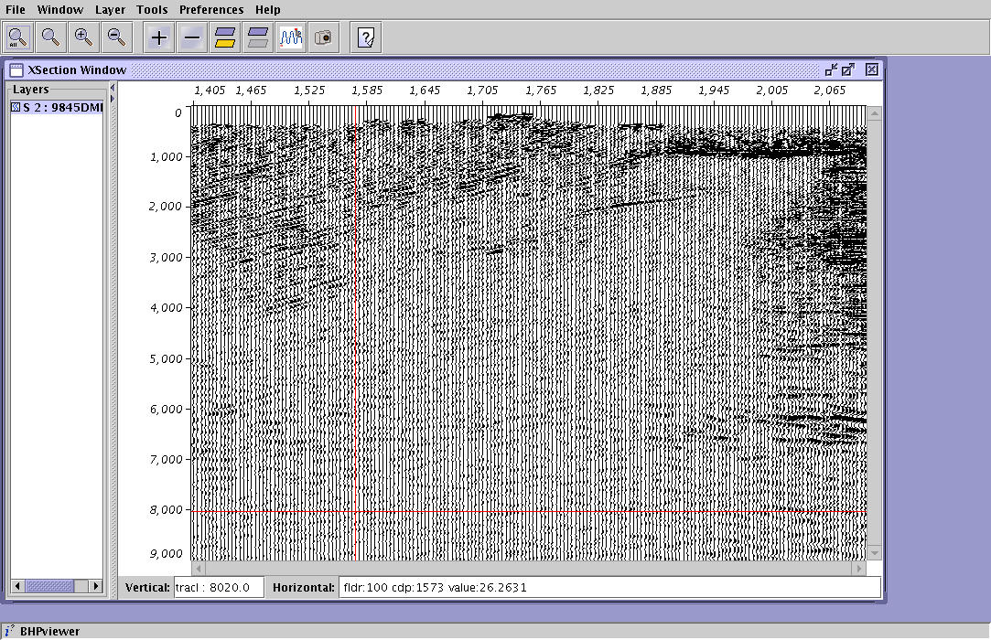The width and height of the screenshot is (991, 640).
Task: Open the Window menu
Action: pos(60,9)
